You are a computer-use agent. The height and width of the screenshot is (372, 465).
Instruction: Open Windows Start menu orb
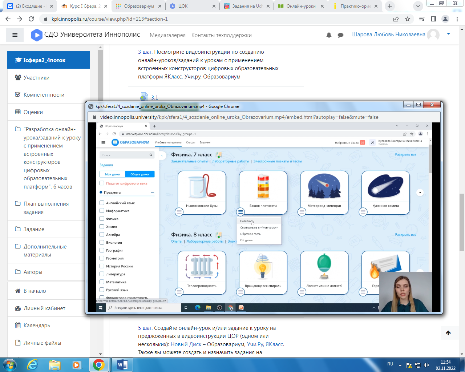9,365
